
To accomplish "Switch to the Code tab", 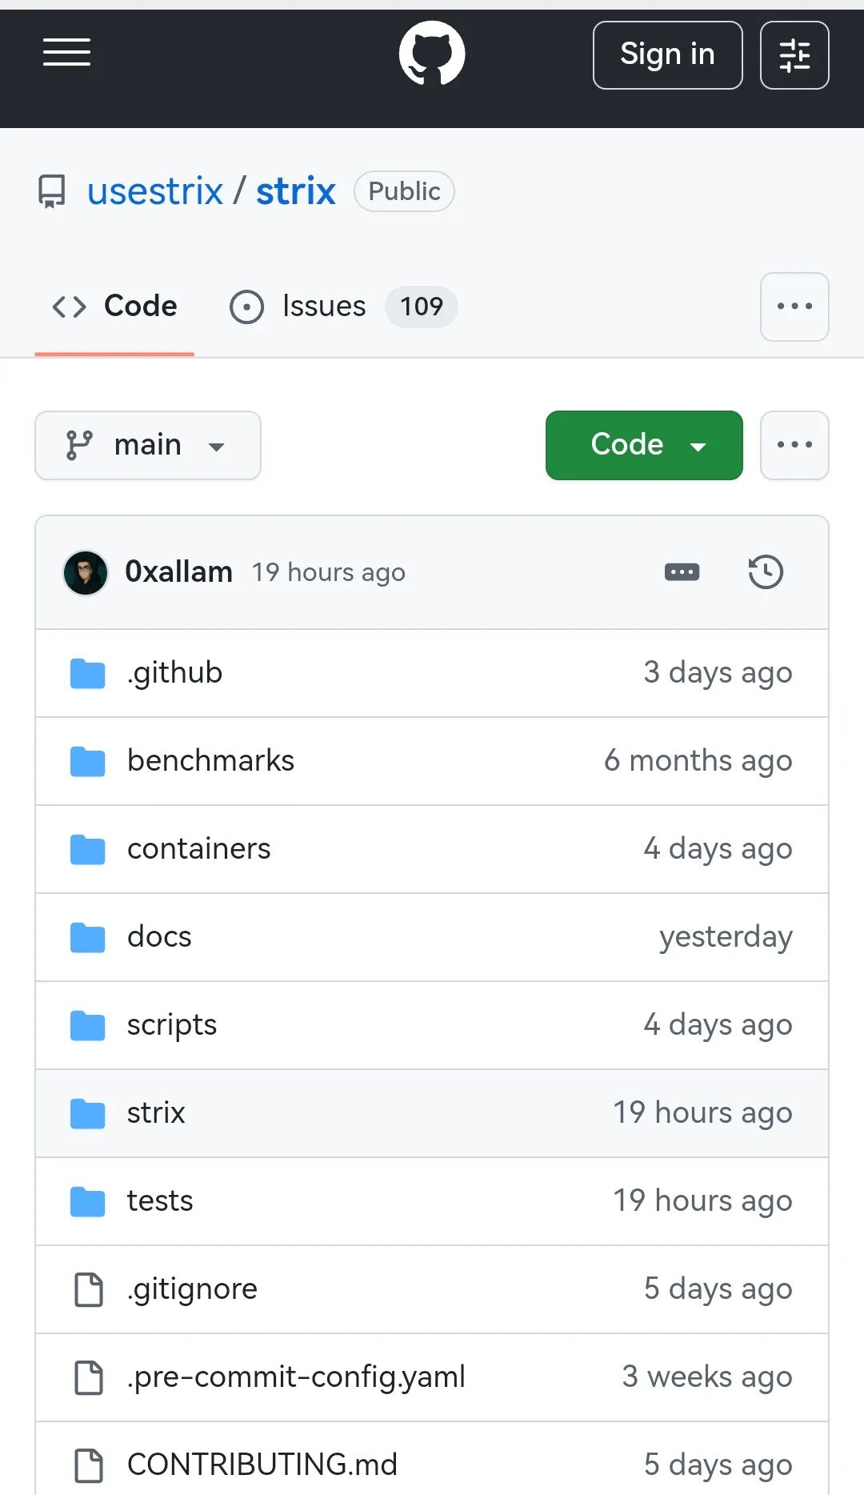I will coord(114,307).
